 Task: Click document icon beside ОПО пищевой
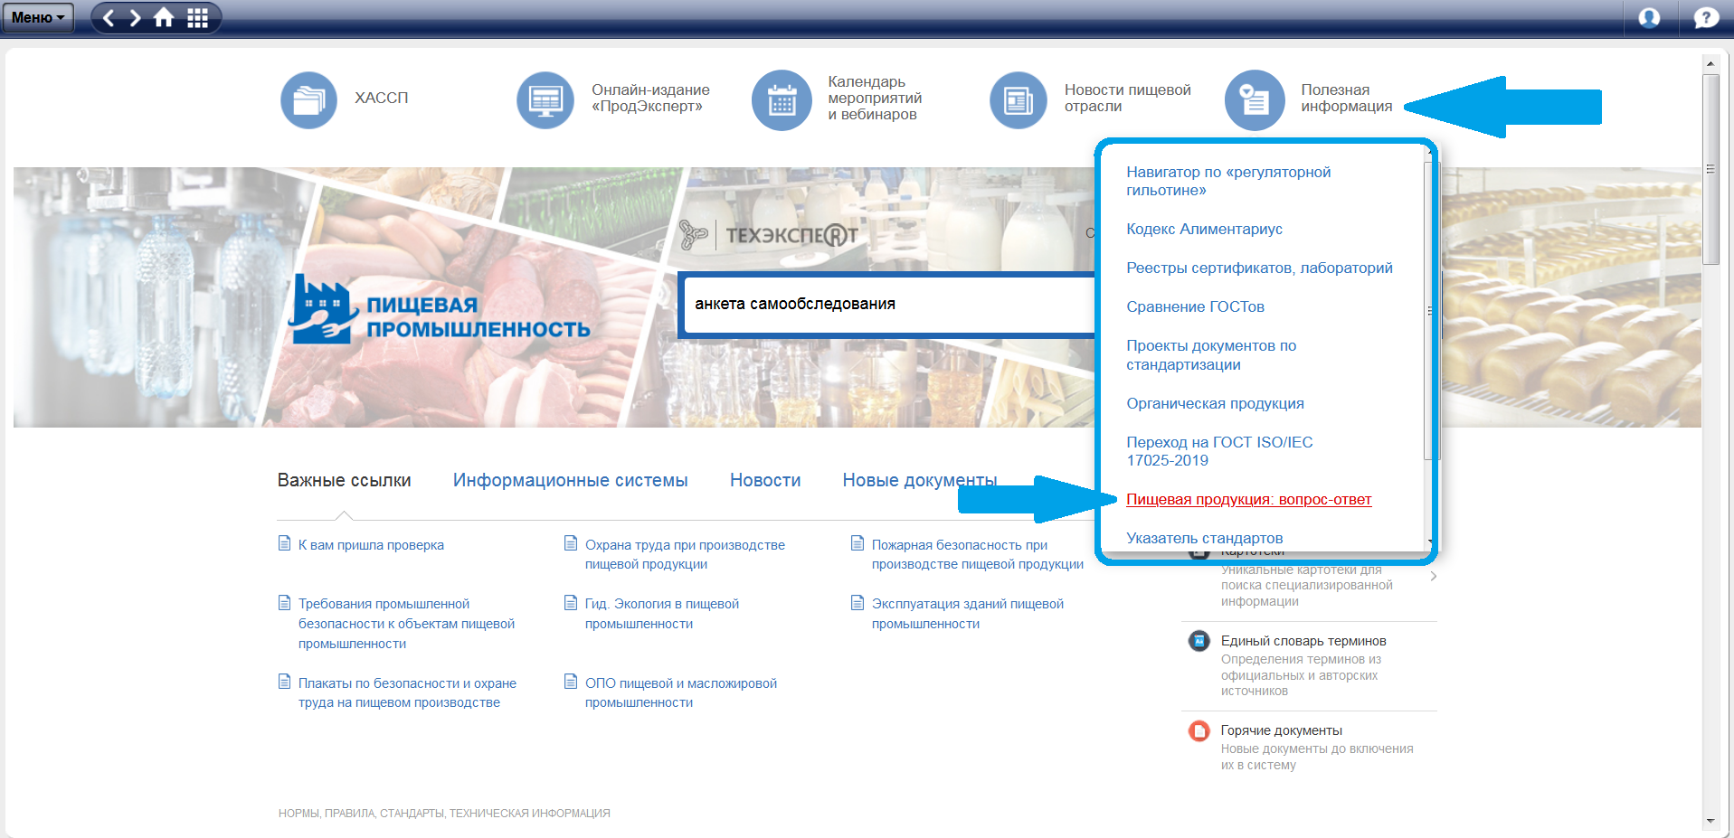pyautogui.click(x=571, y=682)
